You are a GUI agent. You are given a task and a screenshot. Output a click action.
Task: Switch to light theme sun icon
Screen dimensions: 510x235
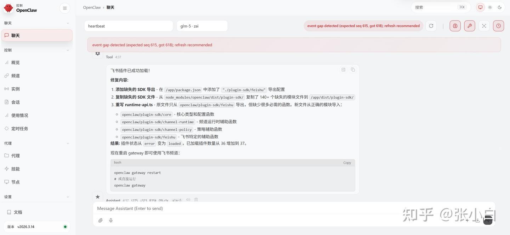click(x=490, y=7)
